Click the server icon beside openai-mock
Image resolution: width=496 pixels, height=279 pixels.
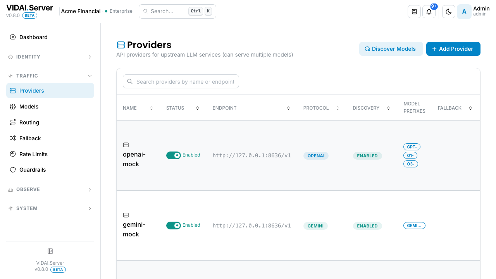126,145
